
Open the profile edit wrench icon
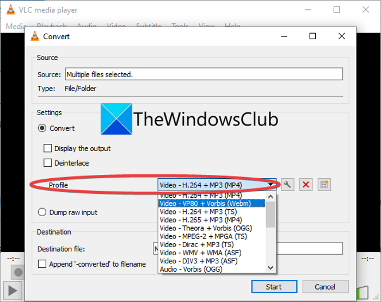pos(287,185)
